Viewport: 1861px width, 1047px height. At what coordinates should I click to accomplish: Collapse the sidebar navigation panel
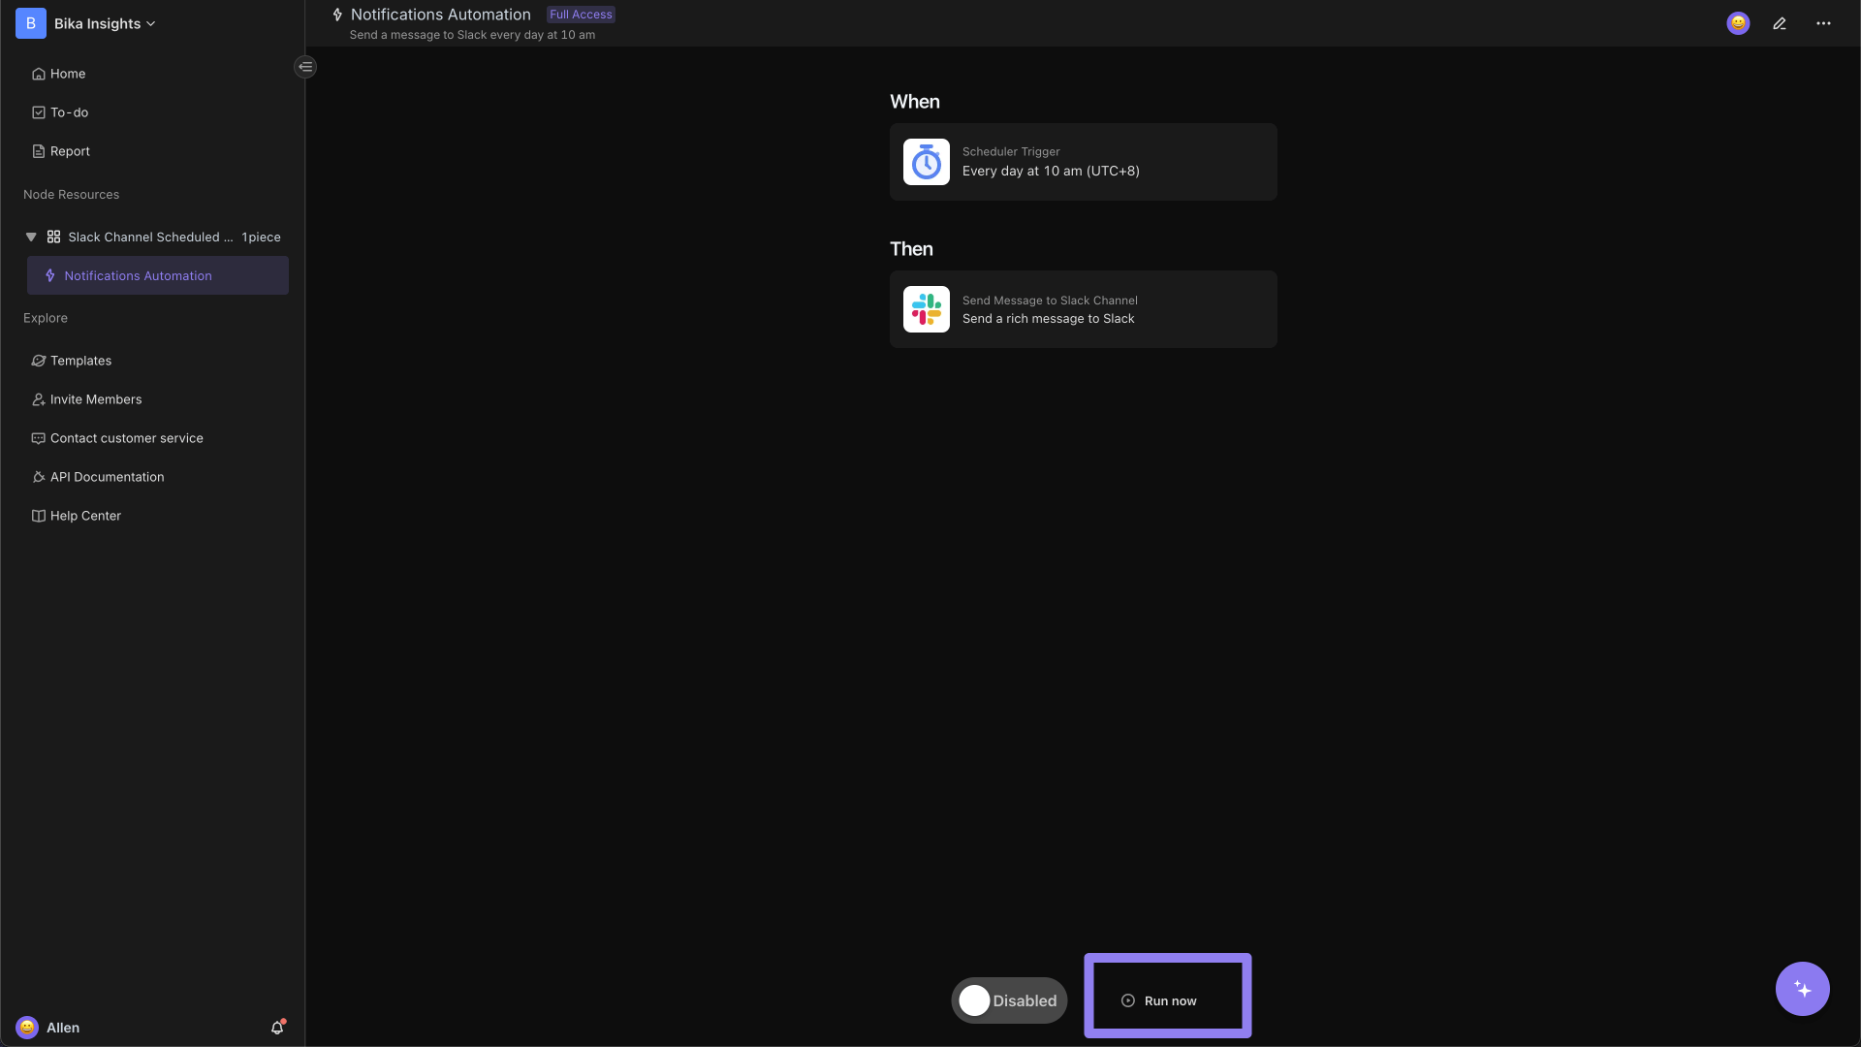coord(305,67)
